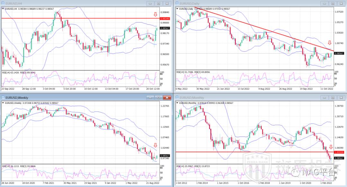The image size is (347, 187).
Task: Click the EURUSD,H4 window title icon
Action: click(x=3, y=3)
